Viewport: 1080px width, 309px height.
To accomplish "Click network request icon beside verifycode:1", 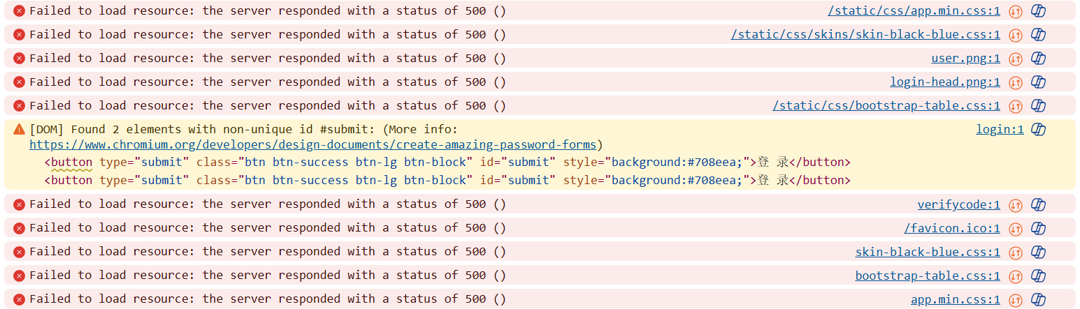I will click(x=1016, y=205).
